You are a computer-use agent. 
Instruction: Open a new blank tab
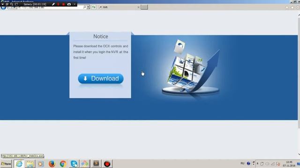tap(144, 7)
